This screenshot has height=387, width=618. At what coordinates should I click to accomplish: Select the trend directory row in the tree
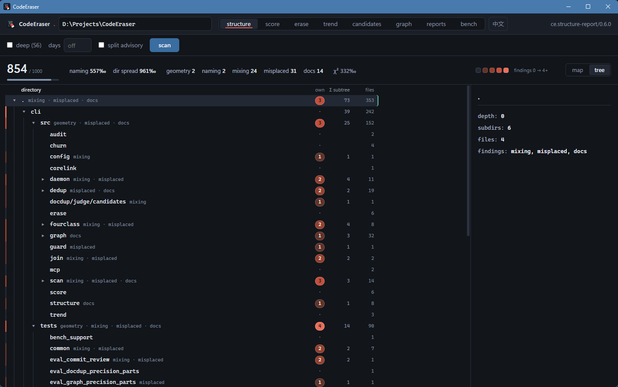tap(191, 315)
